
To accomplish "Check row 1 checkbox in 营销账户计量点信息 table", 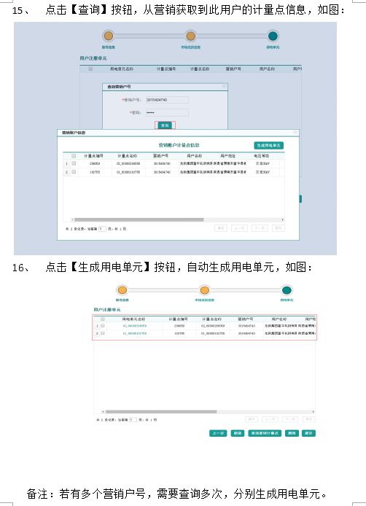I will (x=74, y=163).
